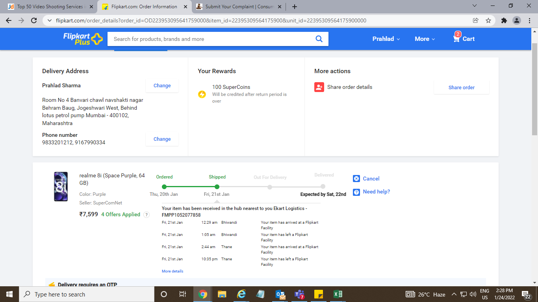Reload the page in Chrome
The width and height of the screenshot is (538, 302).
(x=34, y=20)
